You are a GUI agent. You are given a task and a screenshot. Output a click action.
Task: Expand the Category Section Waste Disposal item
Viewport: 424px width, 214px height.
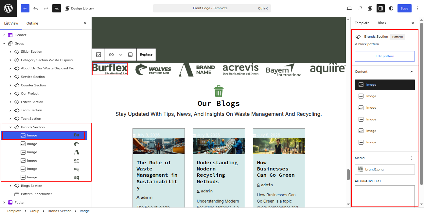click(10, 60)
